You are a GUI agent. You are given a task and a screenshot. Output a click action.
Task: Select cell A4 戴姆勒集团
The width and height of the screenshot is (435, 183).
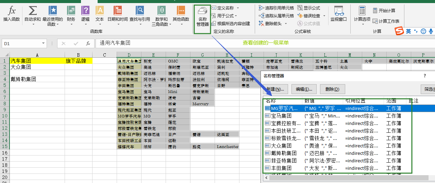pyautogui.click(x=37, y=79)
